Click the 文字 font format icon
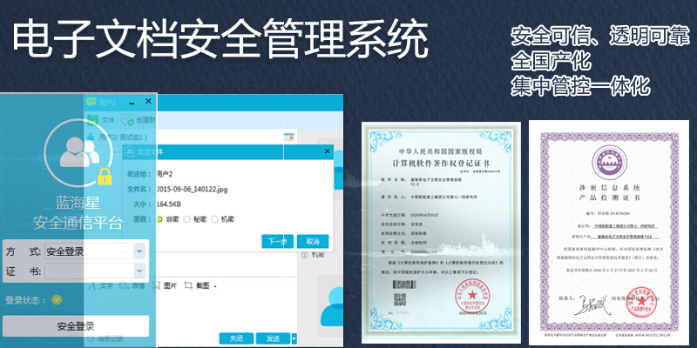 (x=91, y=285)
